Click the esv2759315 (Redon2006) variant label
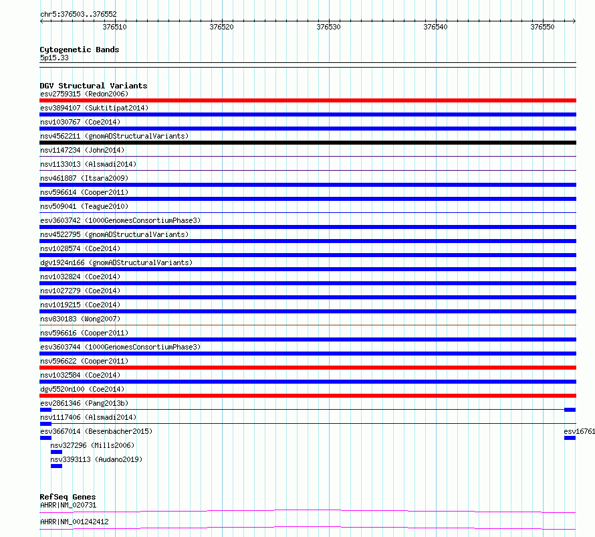 pyautogui.click(x=84, y=94)
